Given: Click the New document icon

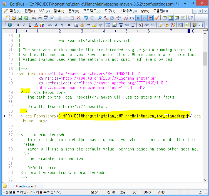Looking at the screenshot, I should (8, 18).
